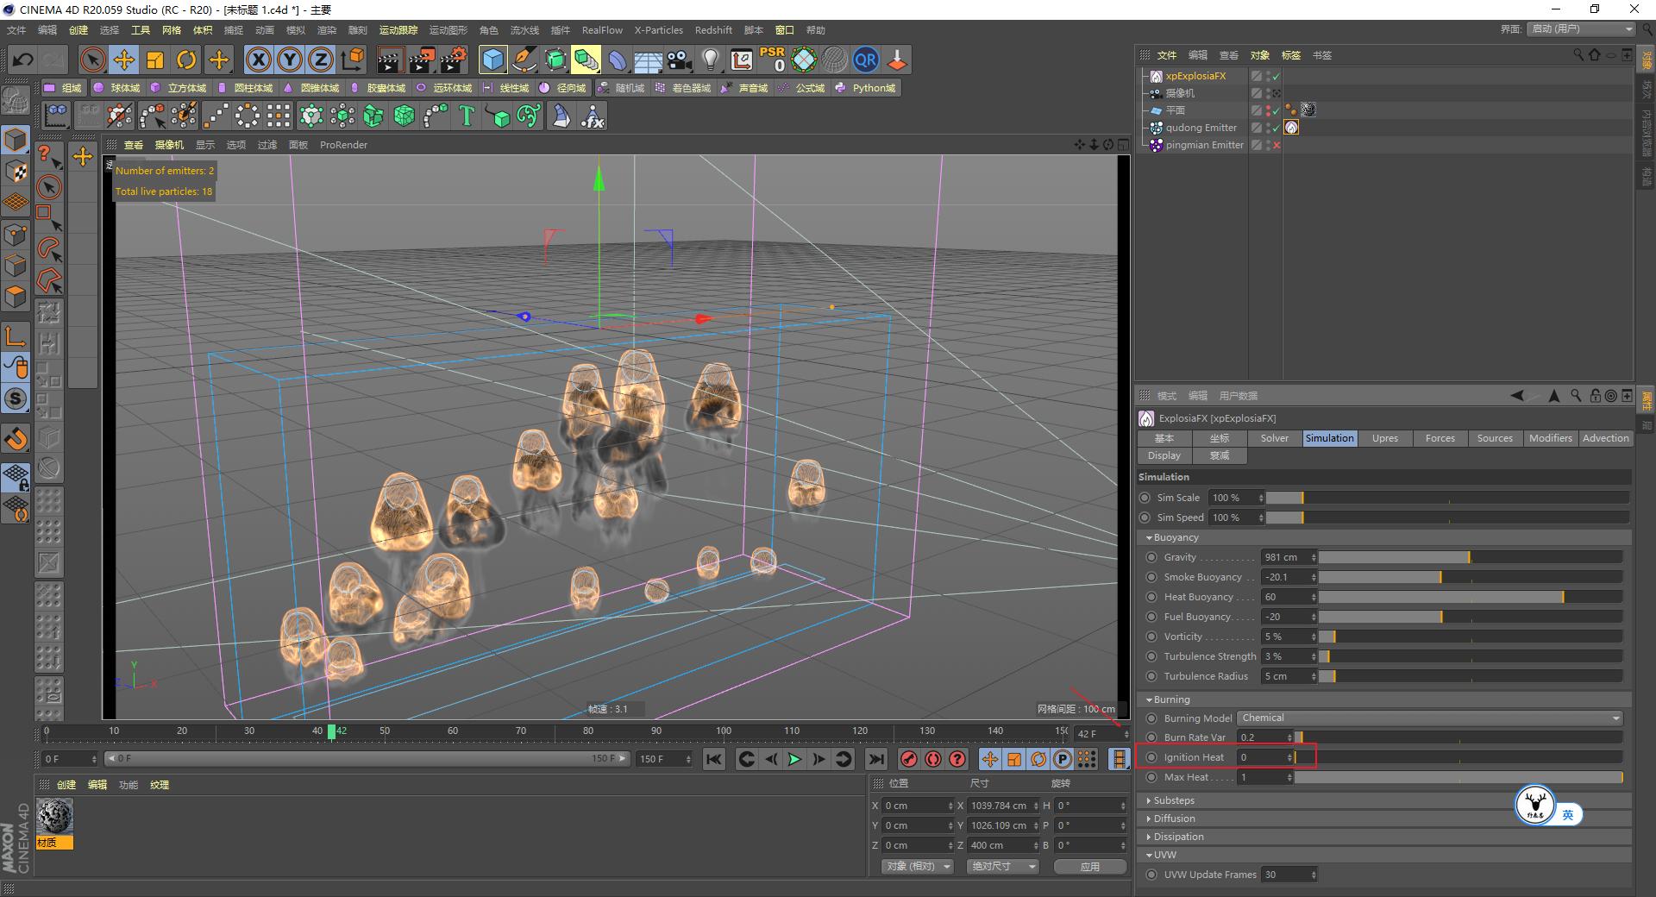
Task: Select the Rotate tool
Action: tap(186, 60)
